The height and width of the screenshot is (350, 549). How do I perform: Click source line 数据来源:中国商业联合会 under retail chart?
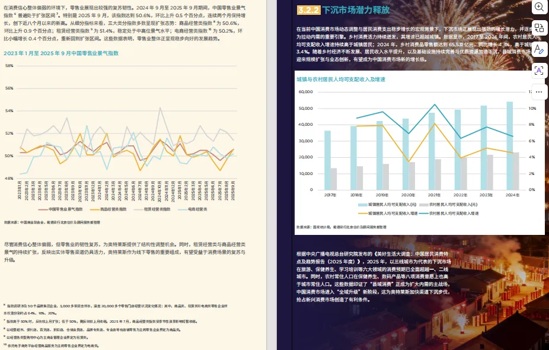pyautogui.click(x=52, y=222)
